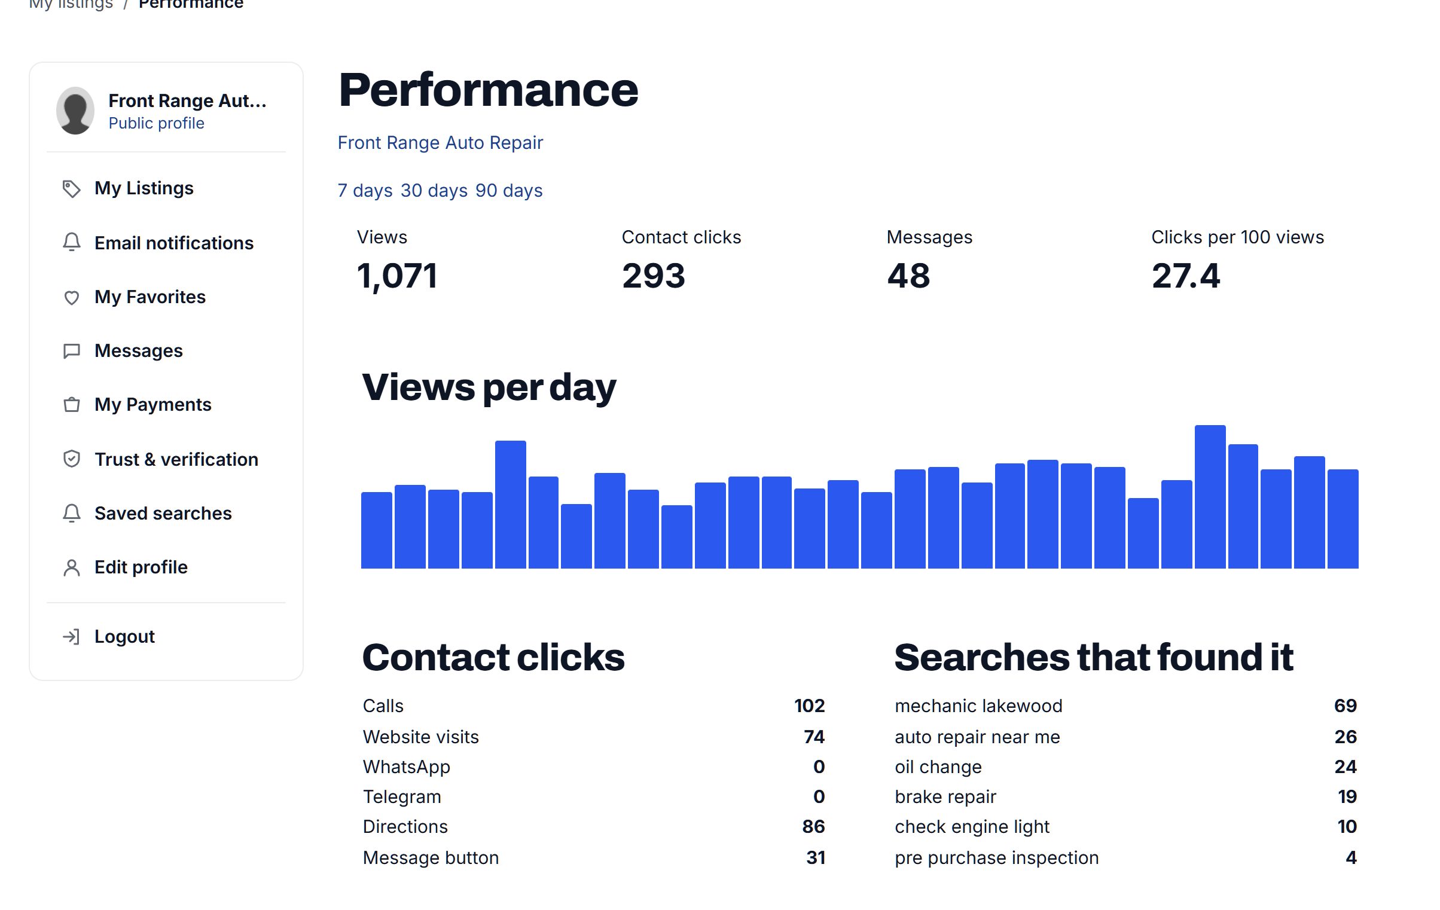This screenshot has width=1440, height=910.
Task: Click the Message button row
Action: tap(594, 858)
